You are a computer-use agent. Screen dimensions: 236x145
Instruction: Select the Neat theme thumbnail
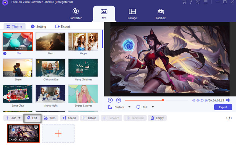click(50, 42)
